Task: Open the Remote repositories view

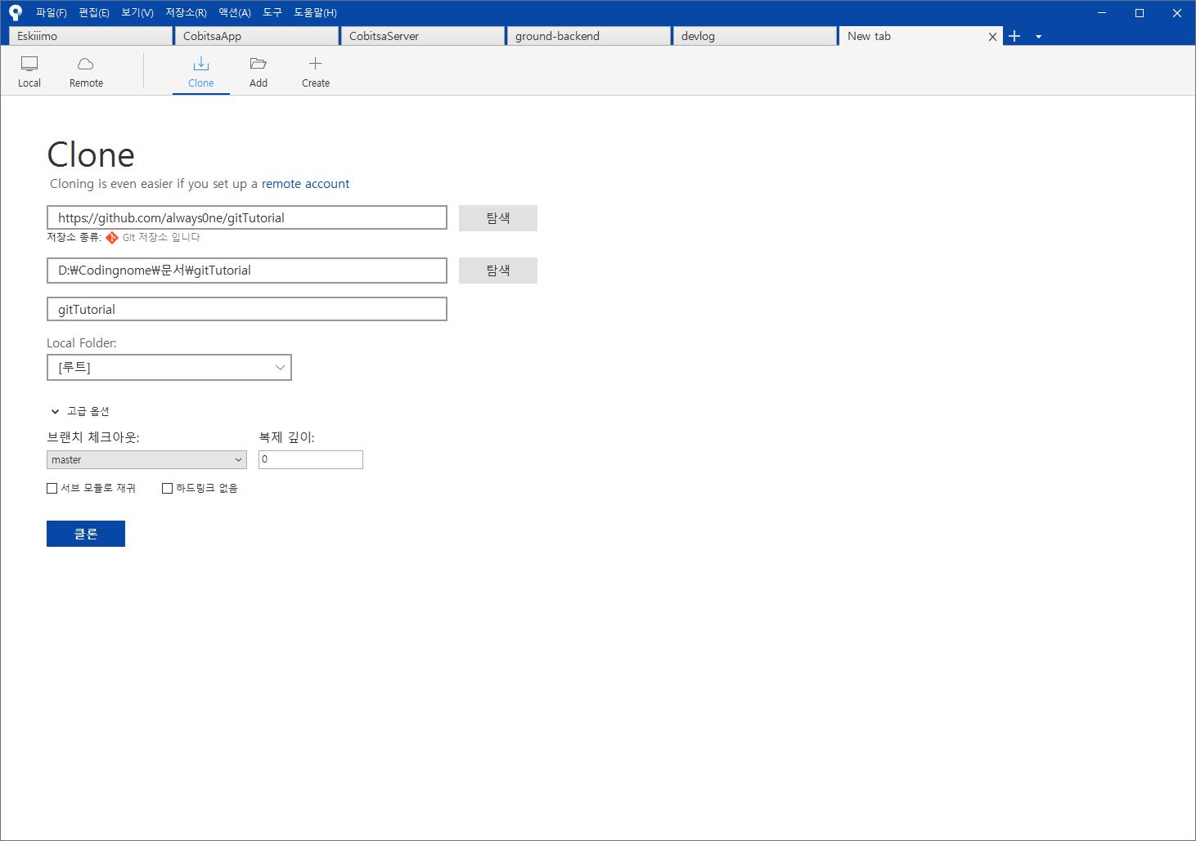Action: (86, 71)
